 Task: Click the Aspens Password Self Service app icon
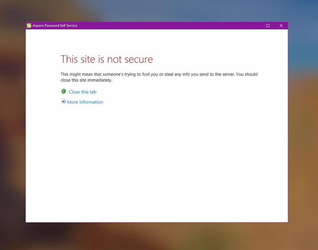(29, 26)
